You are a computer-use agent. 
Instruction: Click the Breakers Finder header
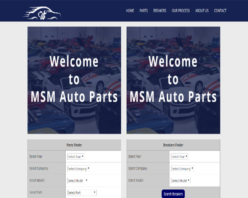pyautogui.click(x=173, y=145)
